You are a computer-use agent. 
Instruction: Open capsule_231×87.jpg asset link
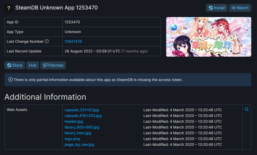click(82, 110)
